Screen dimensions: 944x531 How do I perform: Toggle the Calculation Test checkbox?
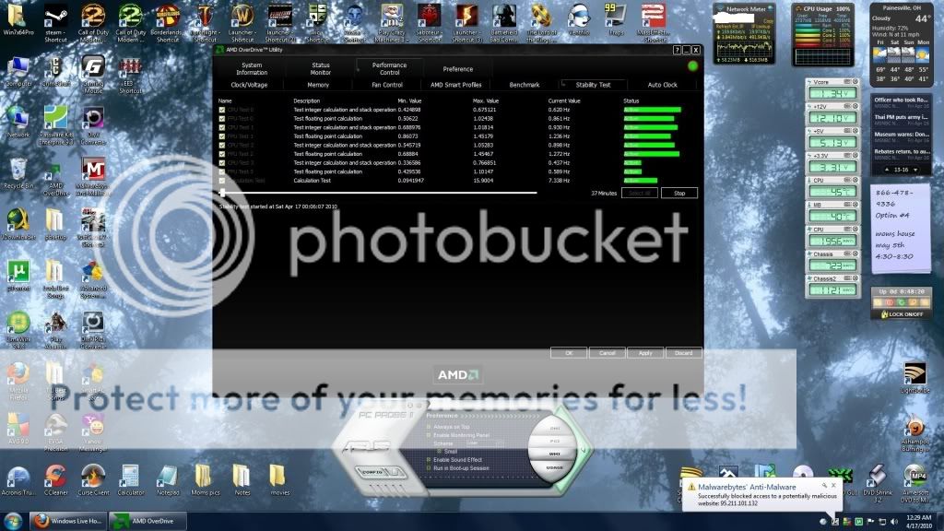tap(222, 181)
